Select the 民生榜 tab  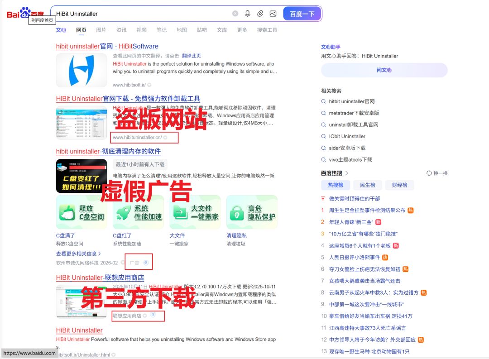367,185
